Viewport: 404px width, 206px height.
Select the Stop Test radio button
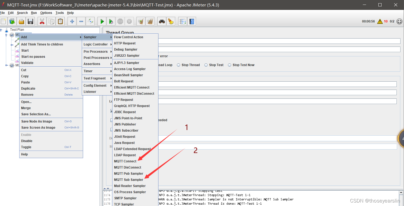click(206, 65)
